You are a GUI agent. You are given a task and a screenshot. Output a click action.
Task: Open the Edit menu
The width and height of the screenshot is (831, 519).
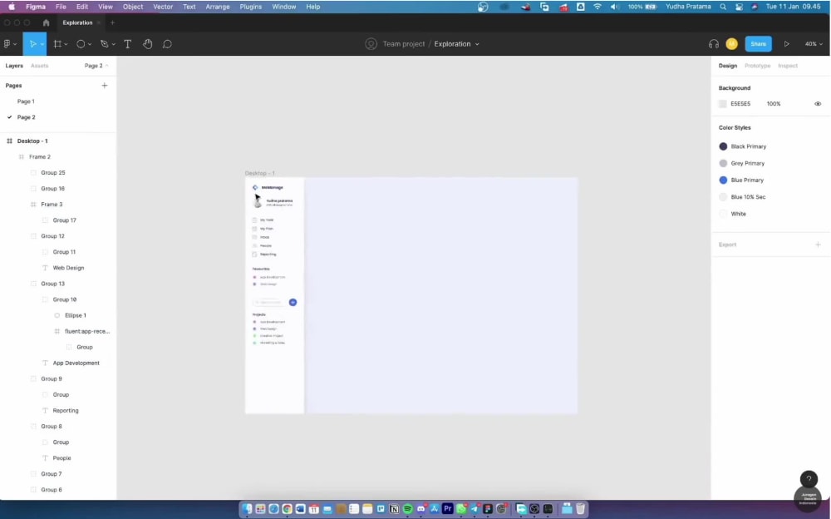pyautogui.click(x=82, y=7)
